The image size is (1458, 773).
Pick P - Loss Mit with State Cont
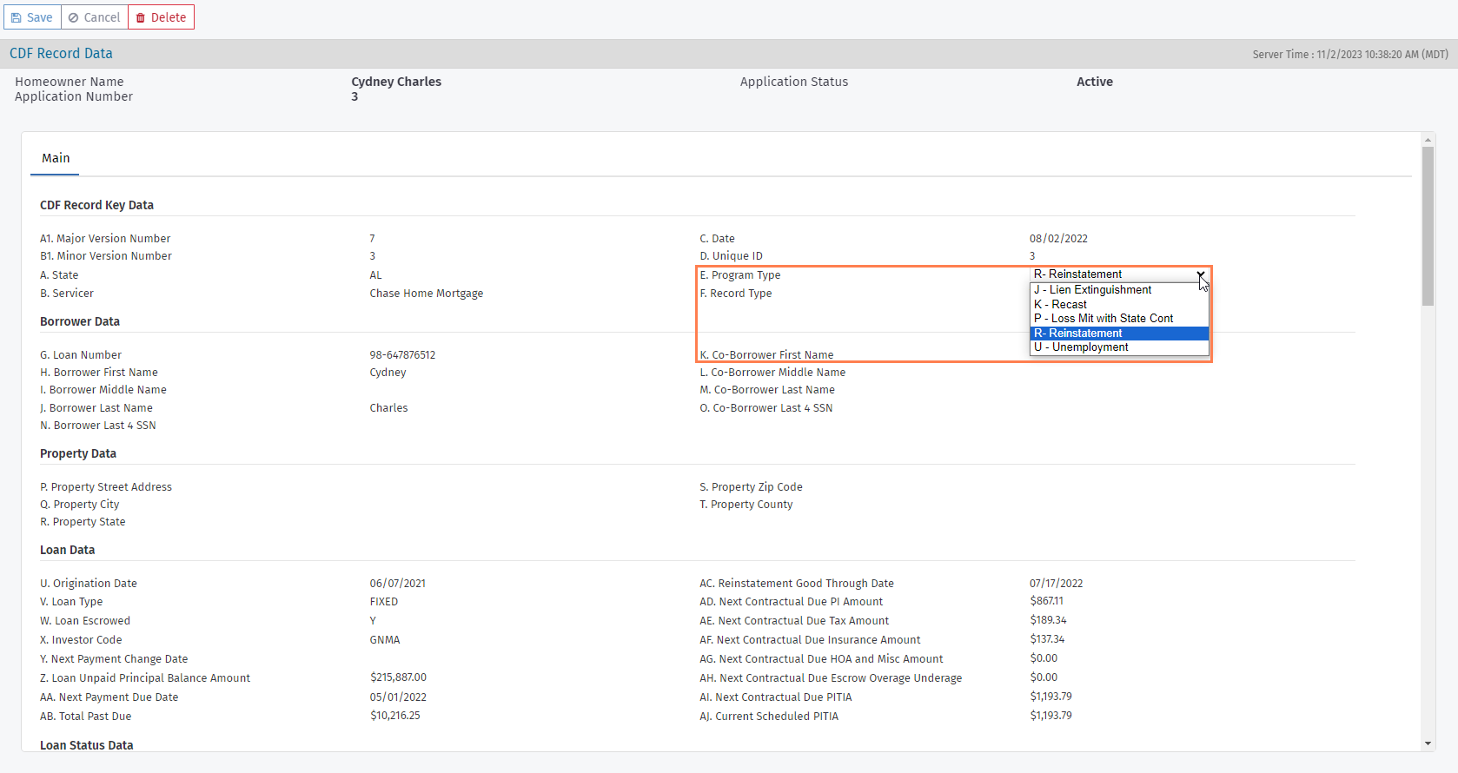pos(1103,319)
